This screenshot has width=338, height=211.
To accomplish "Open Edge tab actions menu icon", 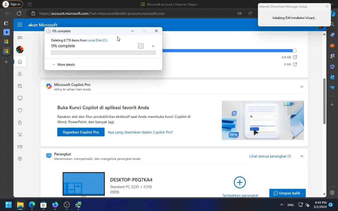I will (6, 23).
